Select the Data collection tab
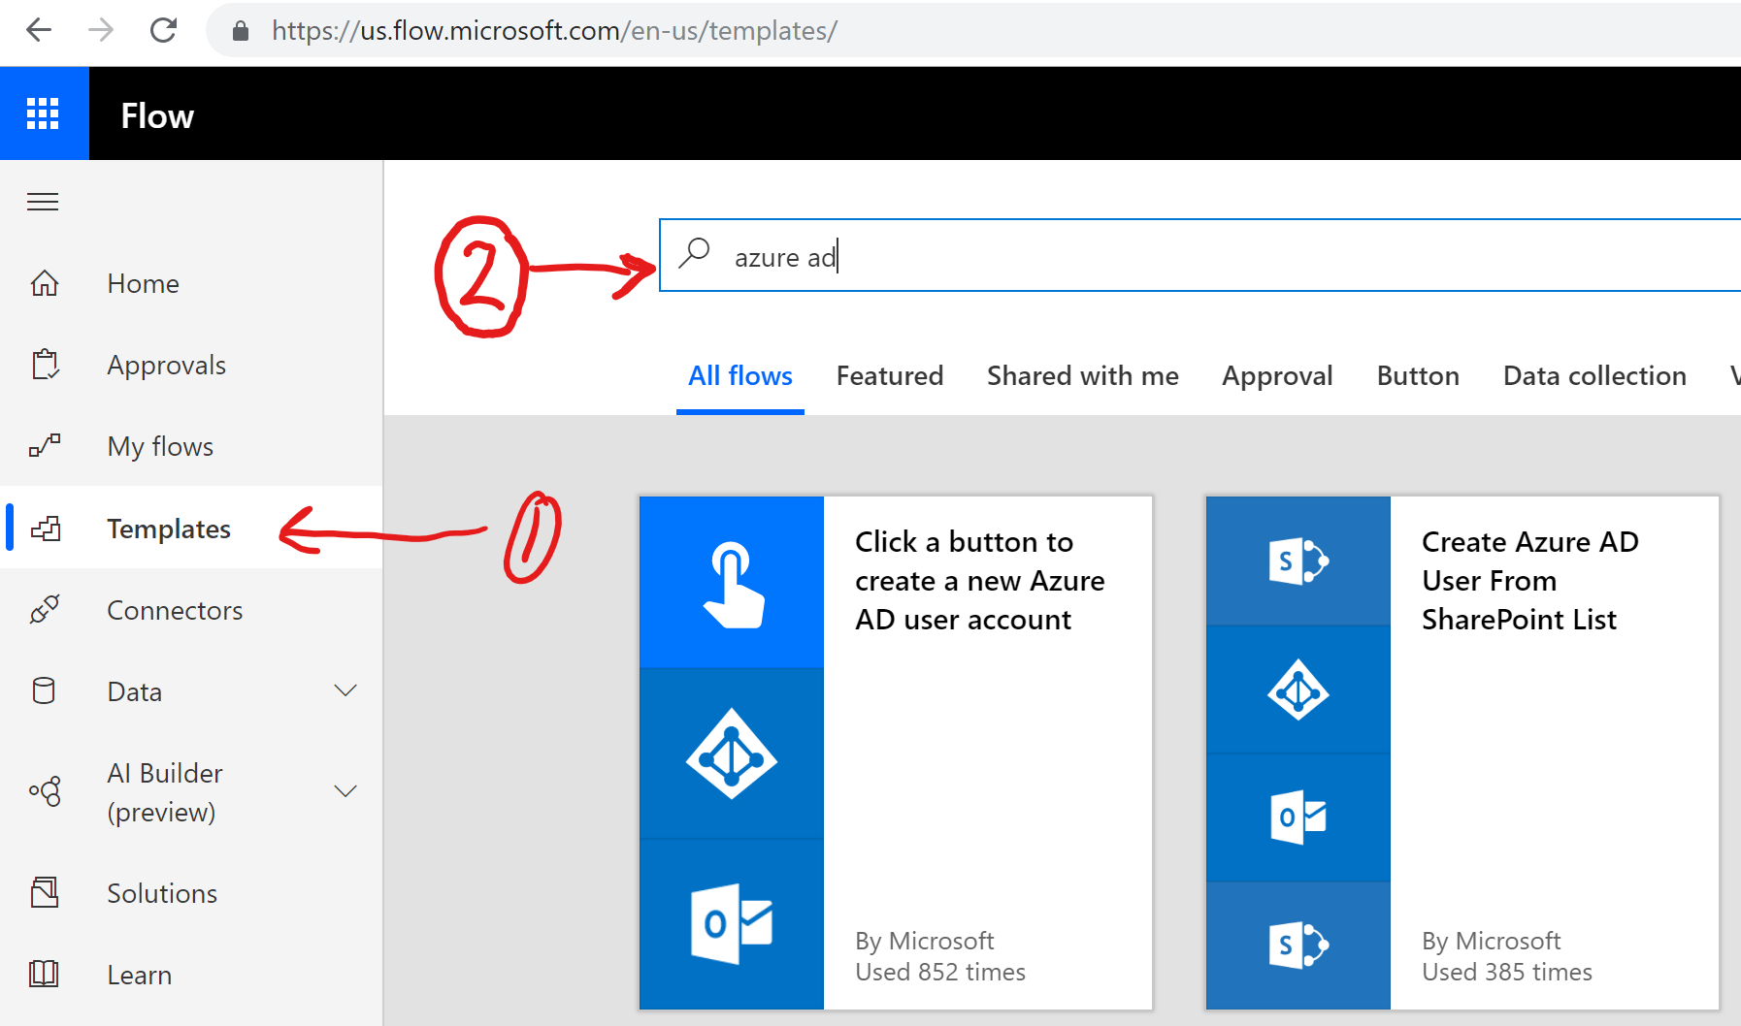This screenshot has height=1026, width=1741. point(1594,376)
